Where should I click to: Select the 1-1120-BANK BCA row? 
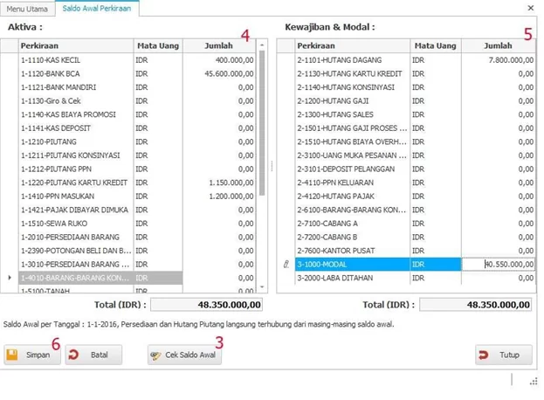pos(74,73)
